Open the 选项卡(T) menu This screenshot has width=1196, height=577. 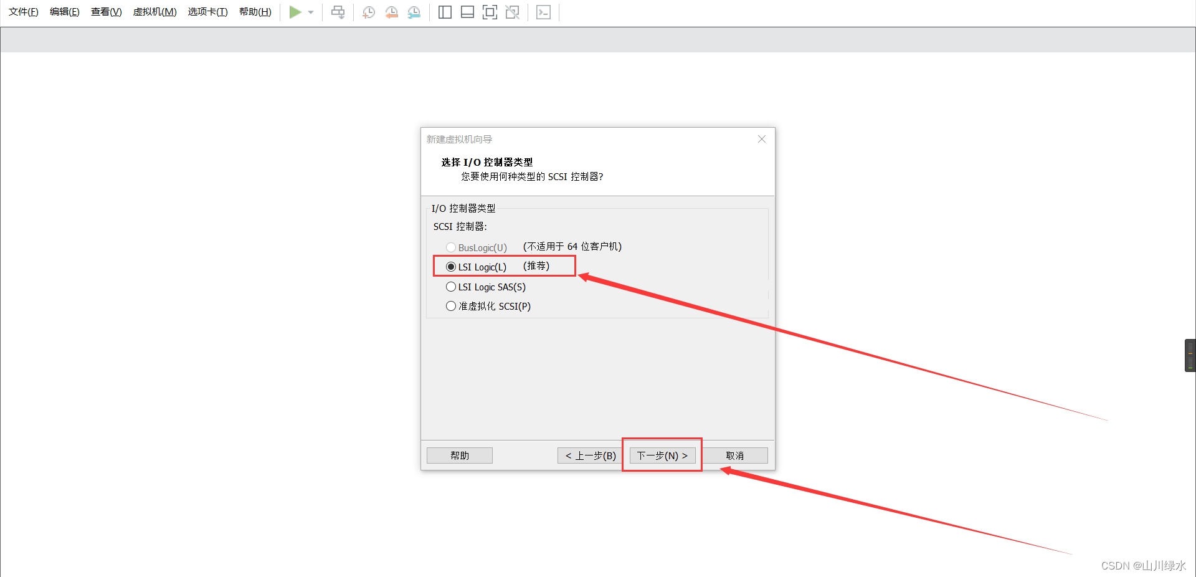(207, 11)
